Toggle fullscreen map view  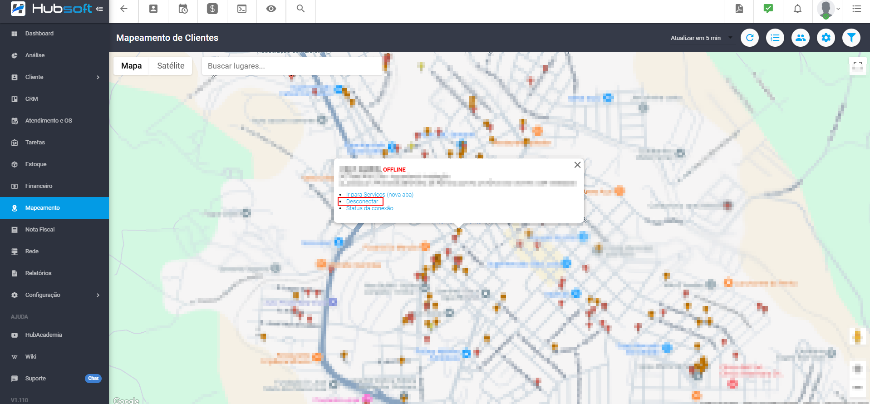858,66
